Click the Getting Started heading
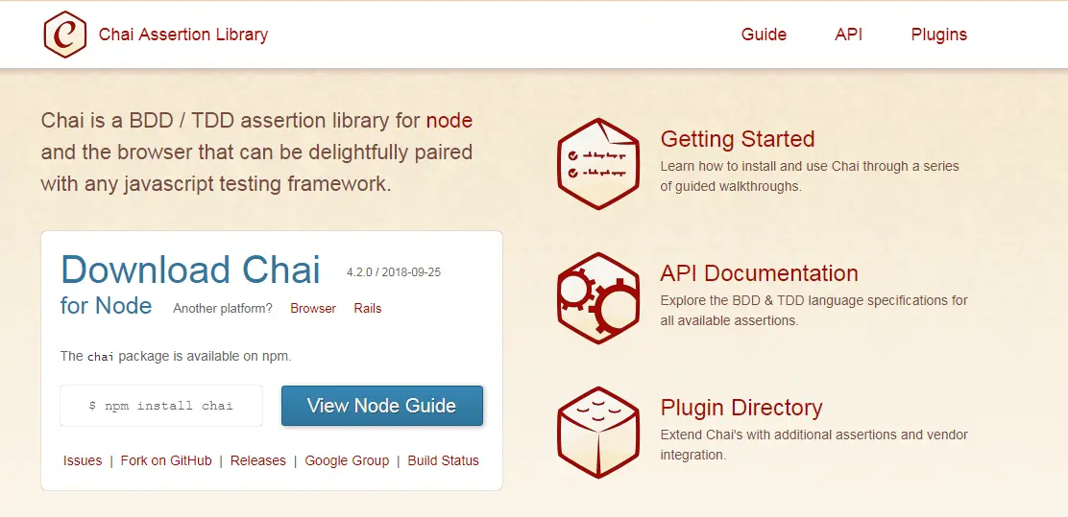Screen dimensions: 1068x517 pyautogui.click(x=738, y=139)
